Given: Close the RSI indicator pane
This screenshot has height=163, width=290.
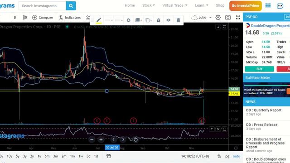Looking at the screenshot, I should [218, 129].
